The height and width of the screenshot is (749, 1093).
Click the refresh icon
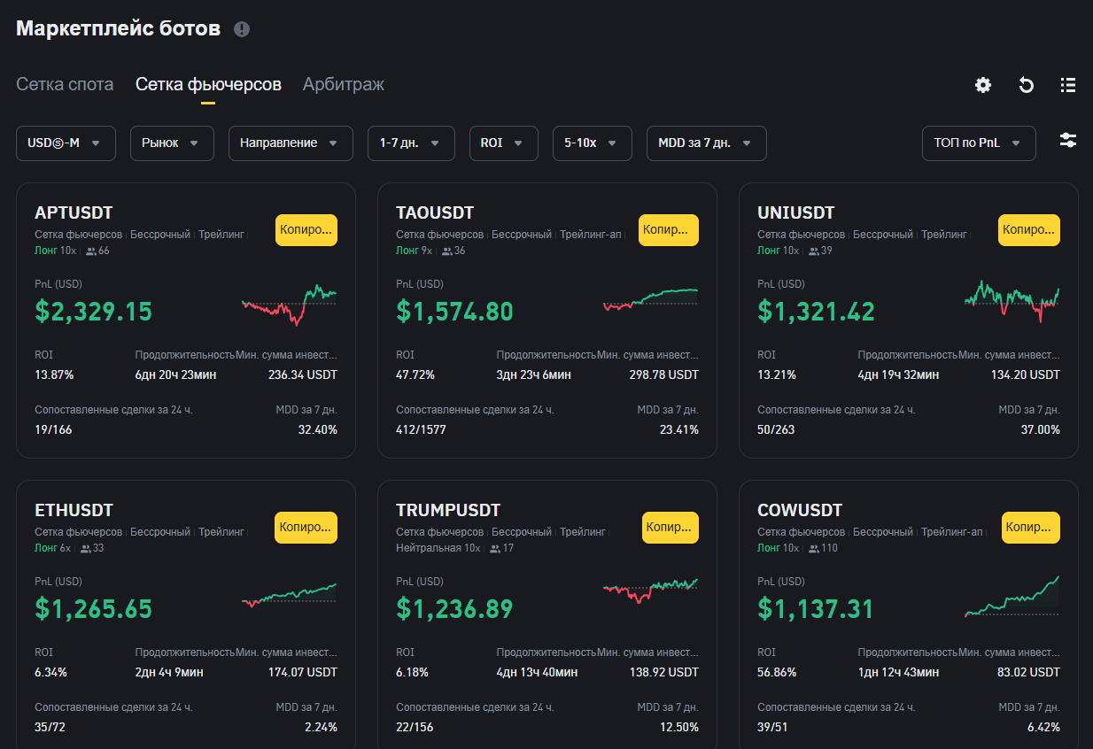tap(1026, 85)
